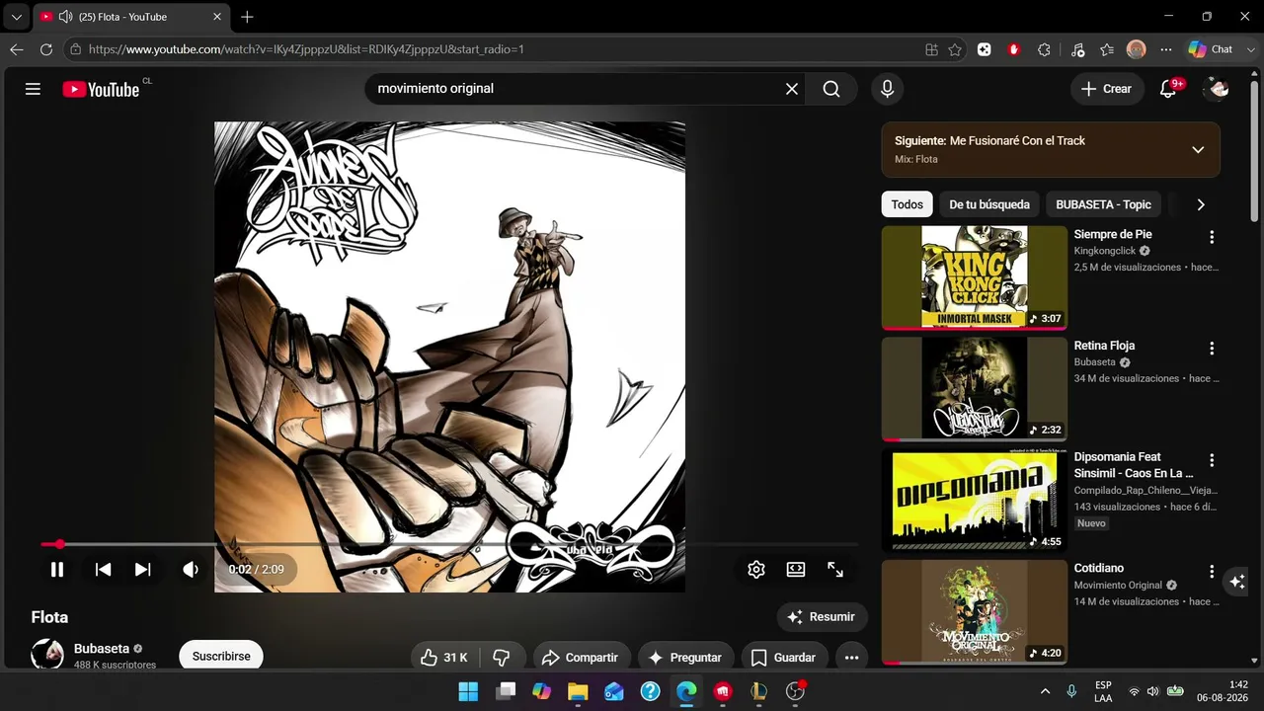Submit search with the magnifier button

click(831, 89)
